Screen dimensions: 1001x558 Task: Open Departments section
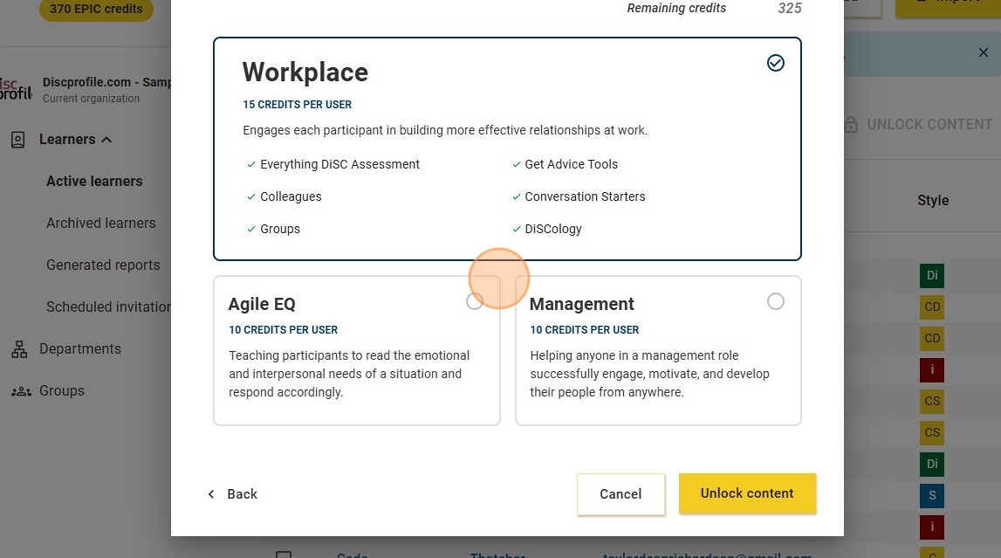[x=79, y=348]
